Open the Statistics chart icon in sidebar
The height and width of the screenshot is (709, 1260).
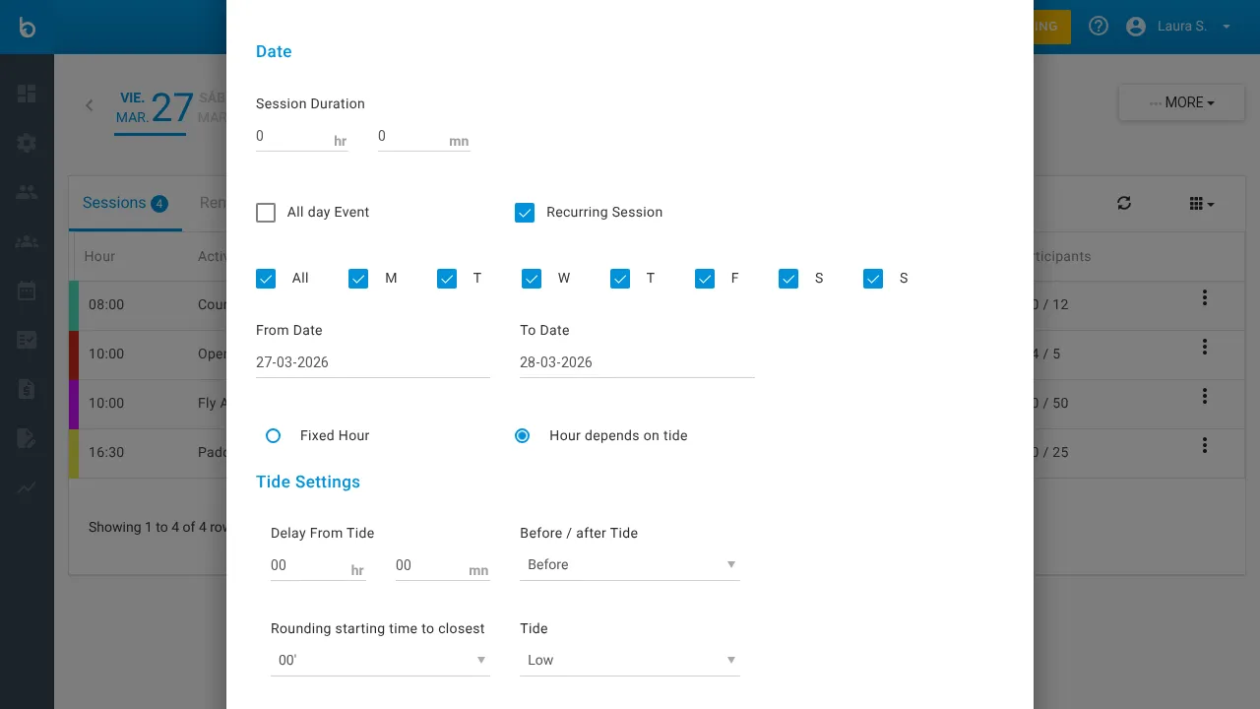tap(26, 487)
